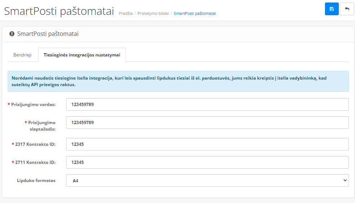This screenshot has width=355, height=203.
Task: Click the blue save button
Action: tap(332, 9)
